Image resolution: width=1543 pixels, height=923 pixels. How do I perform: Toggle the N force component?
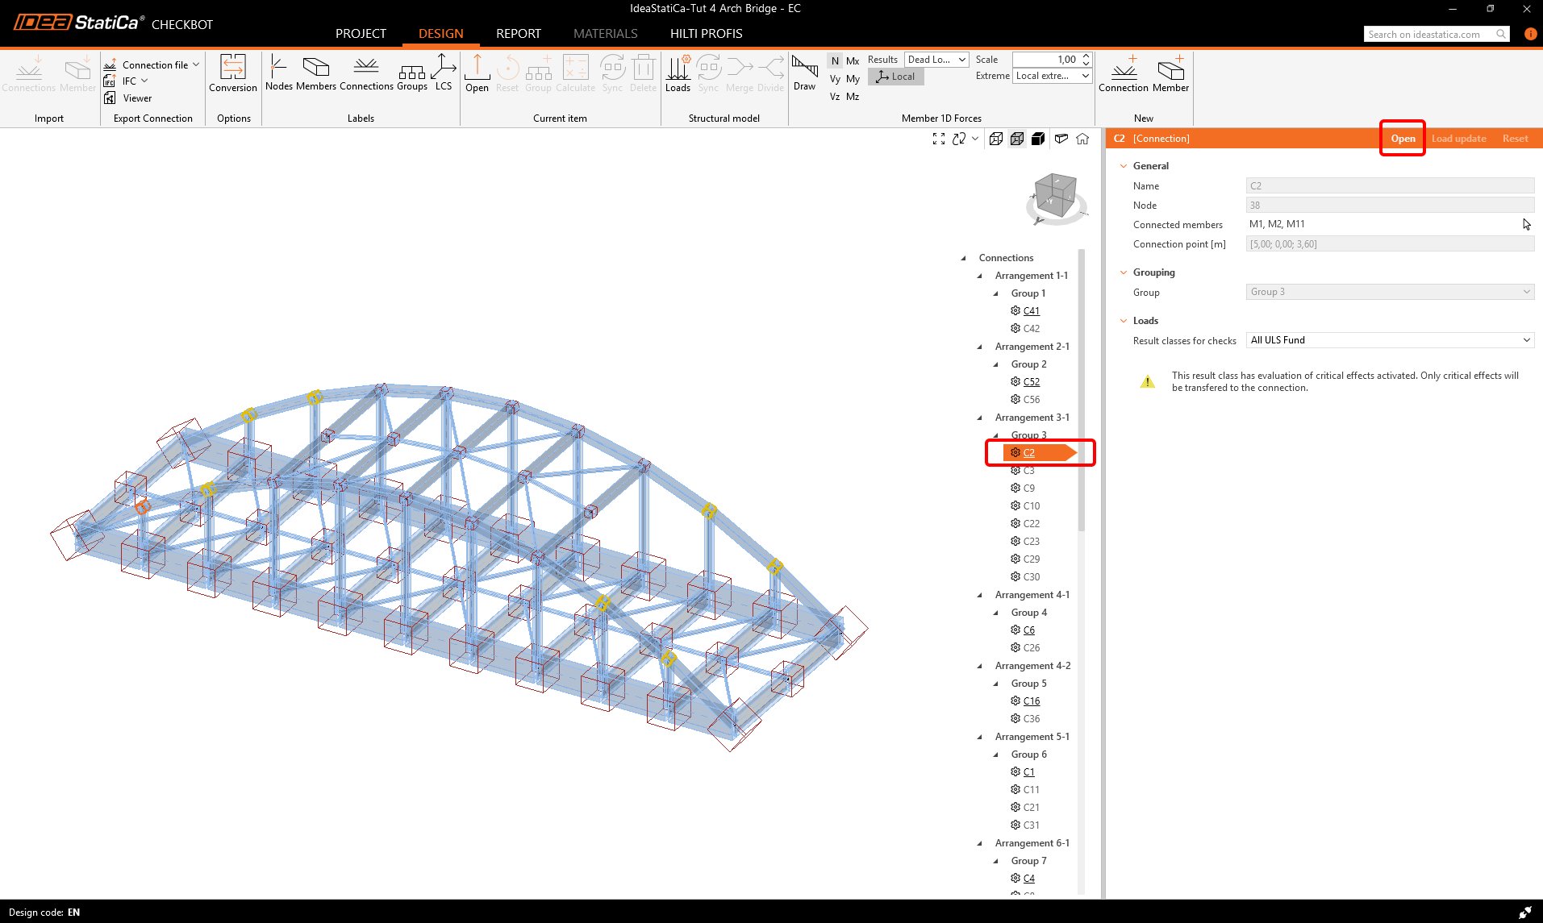click(x=835, y=61)
